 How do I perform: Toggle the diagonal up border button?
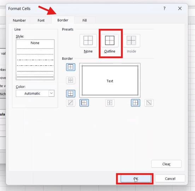point(71,103)
